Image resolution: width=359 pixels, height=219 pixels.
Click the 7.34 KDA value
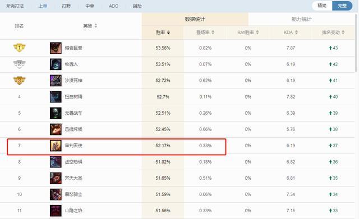(291, 194)
